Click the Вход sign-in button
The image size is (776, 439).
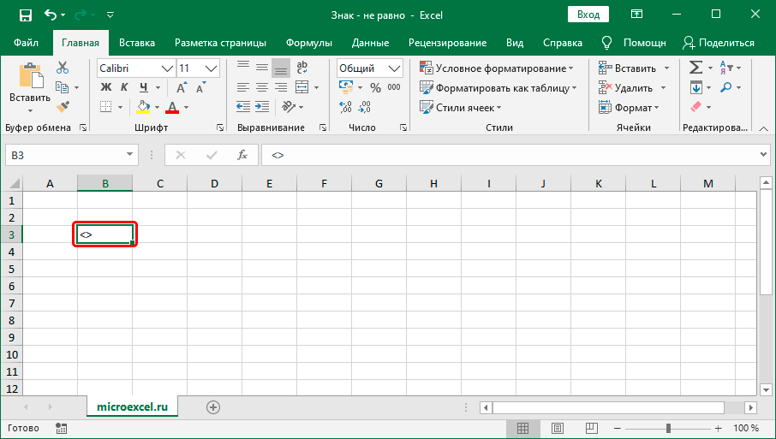click(x=588, y=15)
